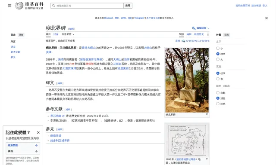The height and width of the screenshot is (165, 276).
Task: Select standard width radio button
Action: tap(218, 73)
